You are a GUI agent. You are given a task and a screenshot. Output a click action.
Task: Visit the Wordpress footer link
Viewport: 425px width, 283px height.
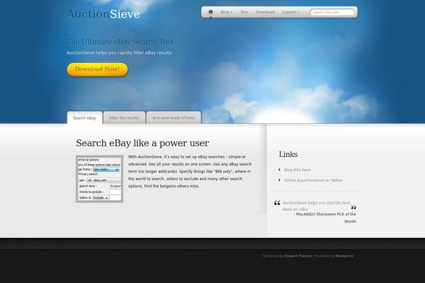344,256
